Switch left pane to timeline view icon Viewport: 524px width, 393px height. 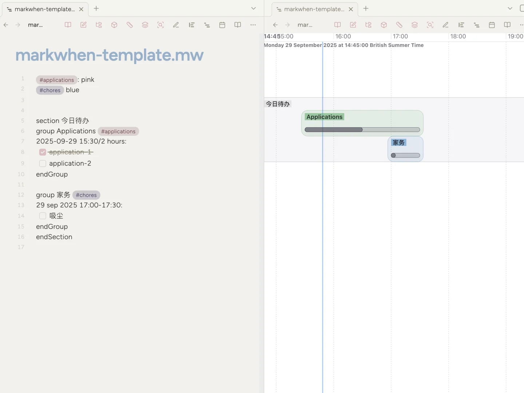[207, 25]
